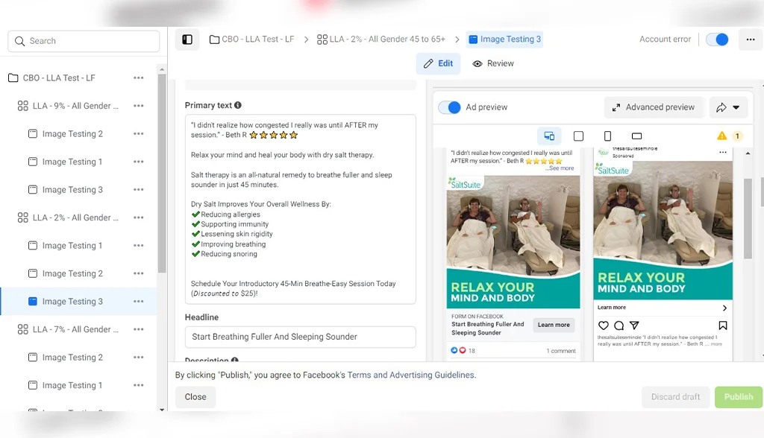
Task: Click Discard draft button
Action: coord(675,397)
